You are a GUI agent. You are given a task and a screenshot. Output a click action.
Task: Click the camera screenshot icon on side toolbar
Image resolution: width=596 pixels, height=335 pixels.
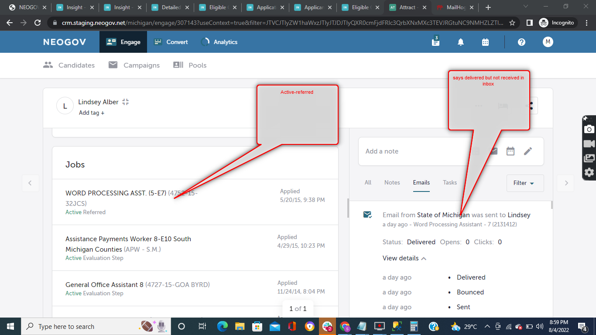point(589,129)
